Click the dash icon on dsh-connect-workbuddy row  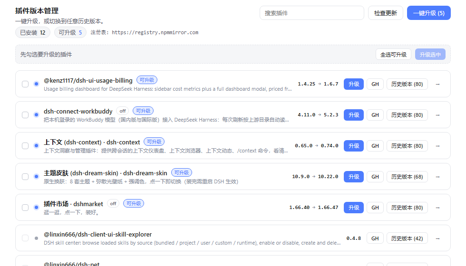point(437,115)
